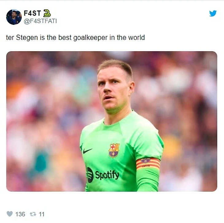Open the attached goalkeeper photo
The height and width of the screenshot is (223, 224).
(x=112, y=121)
